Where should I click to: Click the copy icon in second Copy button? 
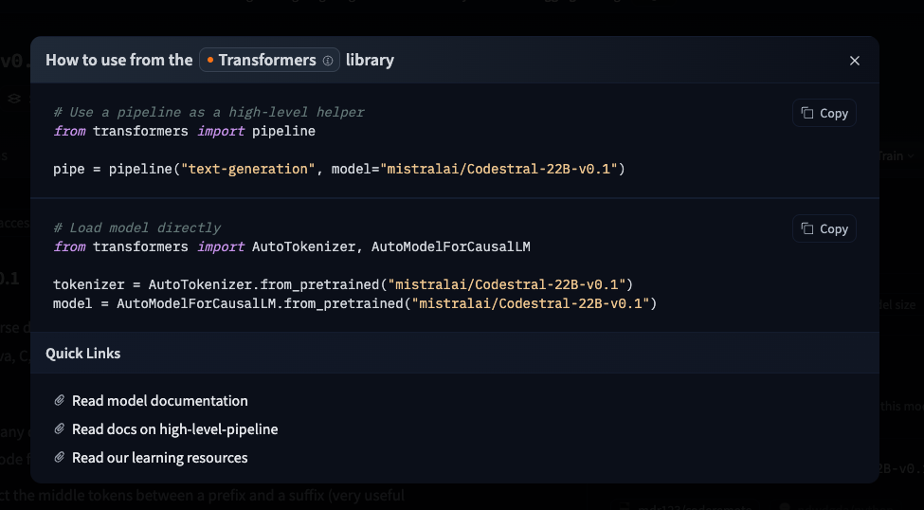807,228
